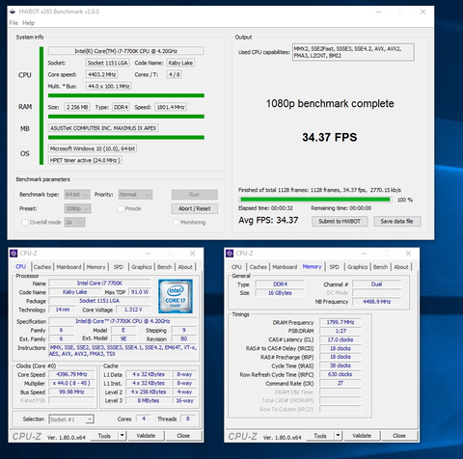Click the Abort / Reset button
Viewport: 463px width, 459px height.
coord(195,208)
